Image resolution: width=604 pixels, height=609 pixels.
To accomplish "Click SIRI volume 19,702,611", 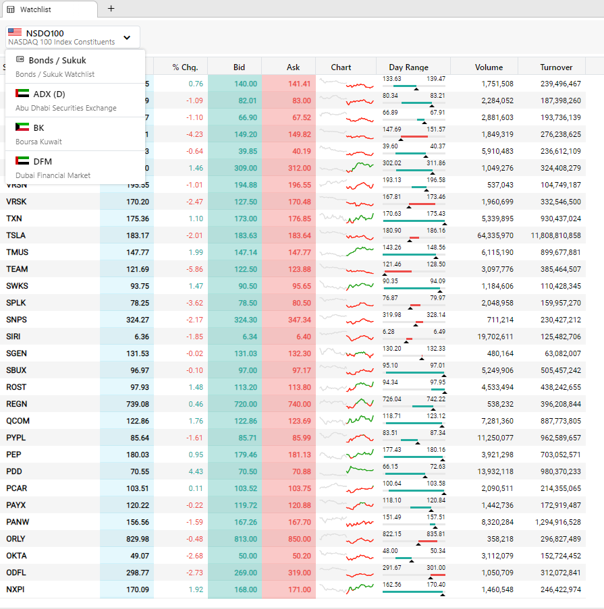I will point(495,337).
